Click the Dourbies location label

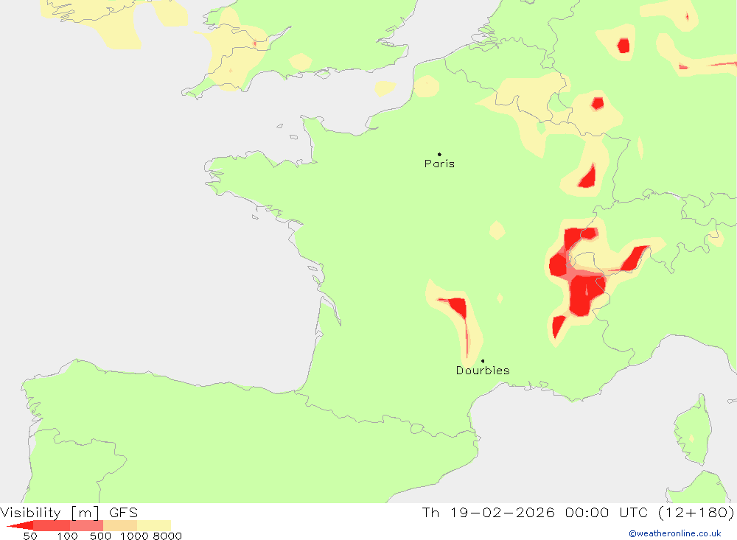tap(483, 371)
